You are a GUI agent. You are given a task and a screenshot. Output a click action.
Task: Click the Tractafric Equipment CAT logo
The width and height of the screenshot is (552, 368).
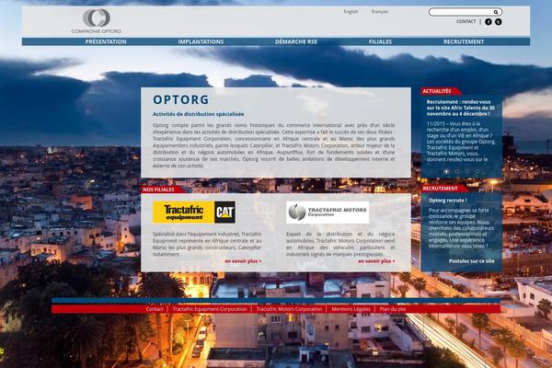point(194,213)
